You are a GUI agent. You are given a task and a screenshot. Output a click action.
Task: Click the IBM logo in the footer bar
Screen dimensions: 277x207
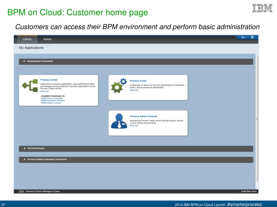(22, 192)
